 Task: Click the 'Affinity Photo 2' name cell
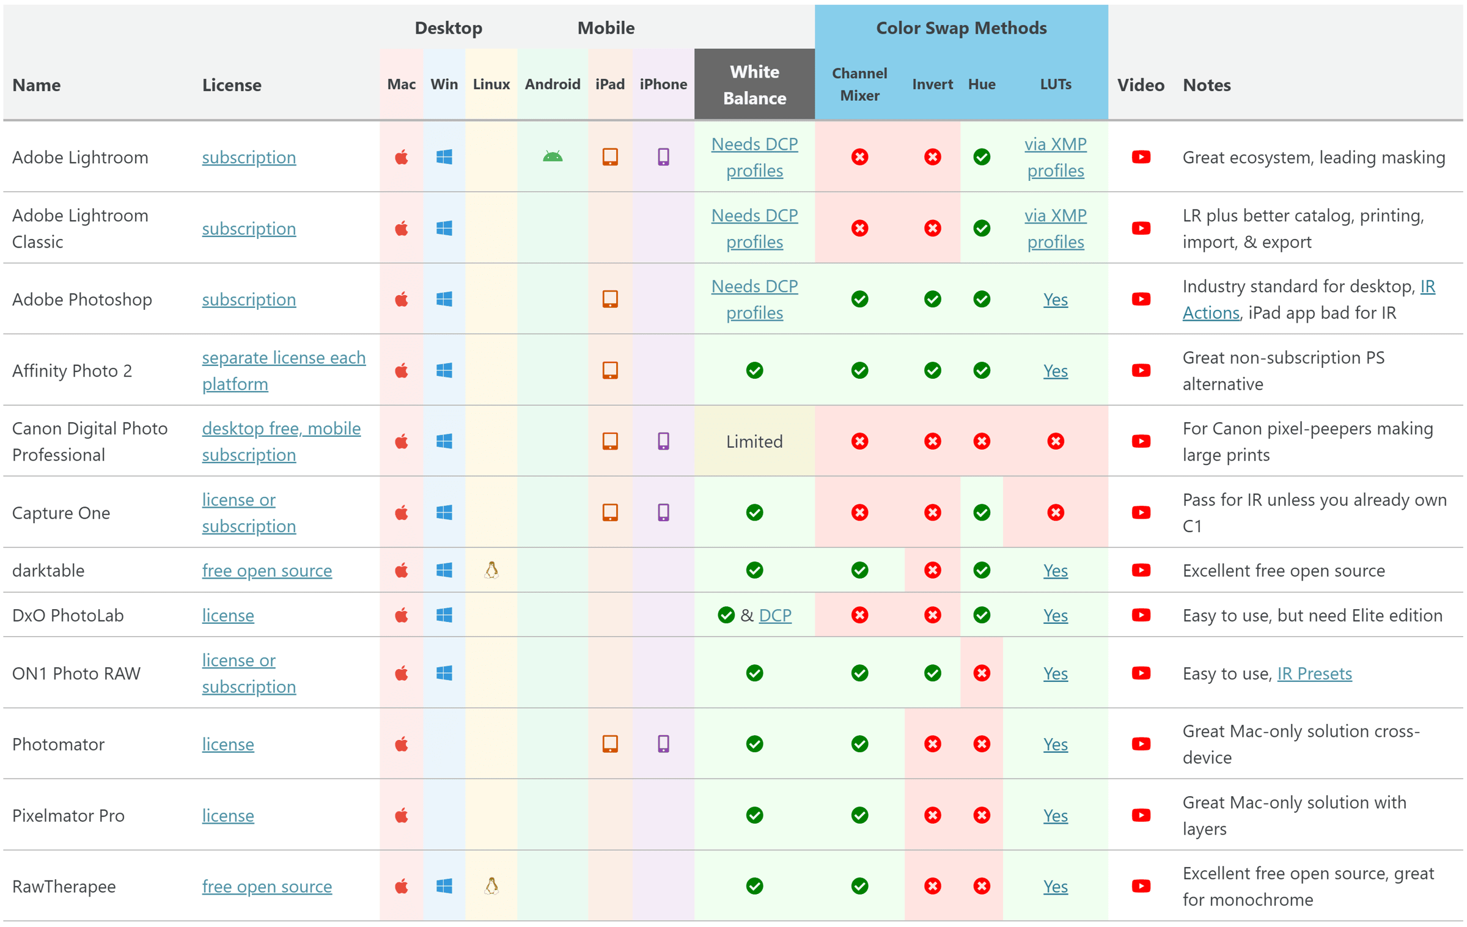(72, 371)
